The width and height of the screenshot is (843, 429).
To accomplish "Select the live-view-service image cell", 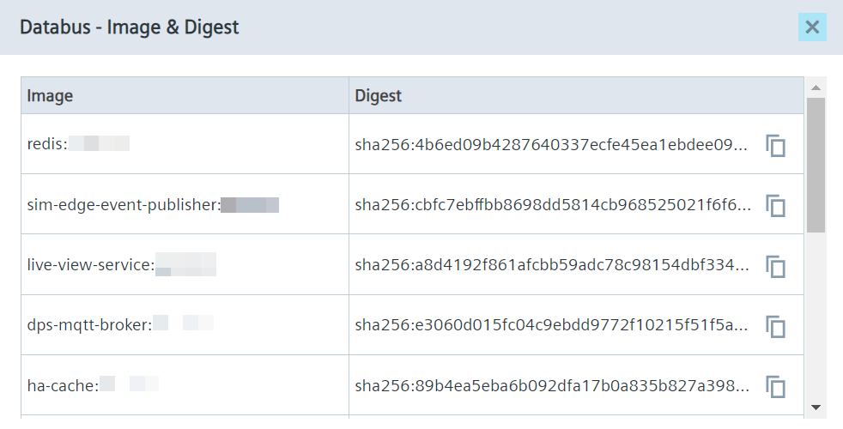I will pyautogui.click(x=185, y=264).
